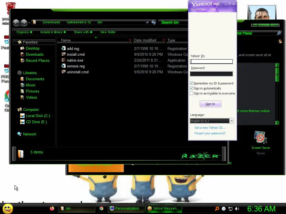
Task: Open Screen Saver settings in Personalization
Action: (261, 142)
